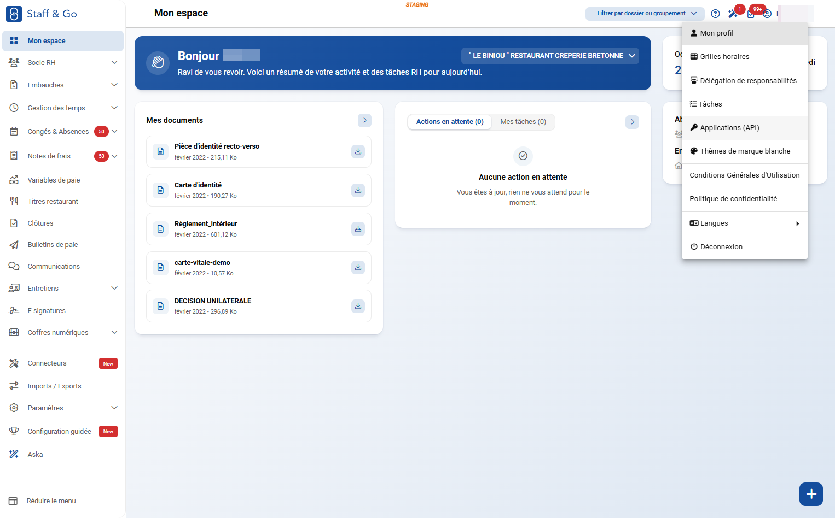Open Grilles horaires menu entry
835x518 pixels.
tap(745, 57)
